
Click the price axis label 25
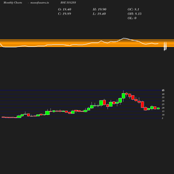[x=163, y=104]
